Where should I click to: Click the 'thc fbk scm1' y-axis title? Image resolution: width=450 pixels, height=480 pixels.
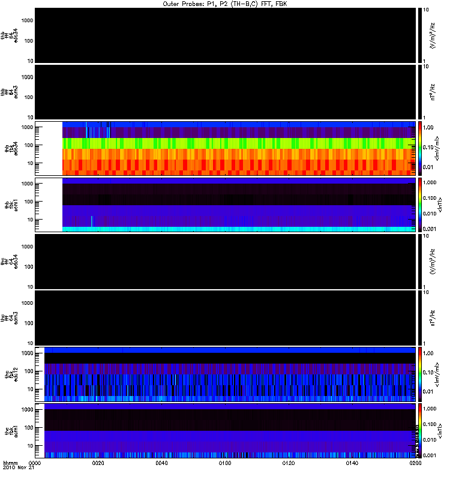coord(11,431)
